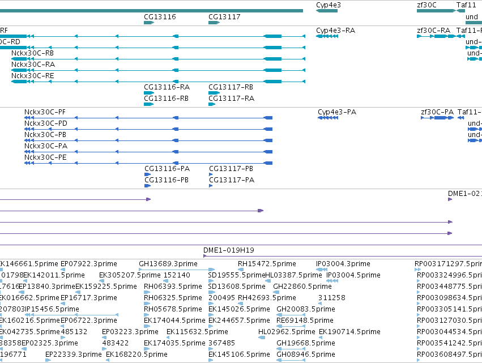
Task: Open the DME1-019H19 BAC label
Action: 229,250
